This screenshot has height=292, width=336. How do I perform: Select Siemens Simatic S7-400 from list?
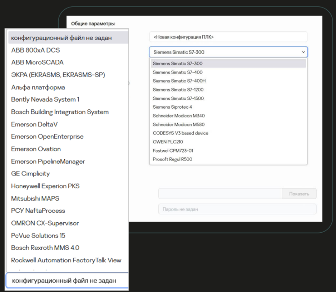[178, 72]
